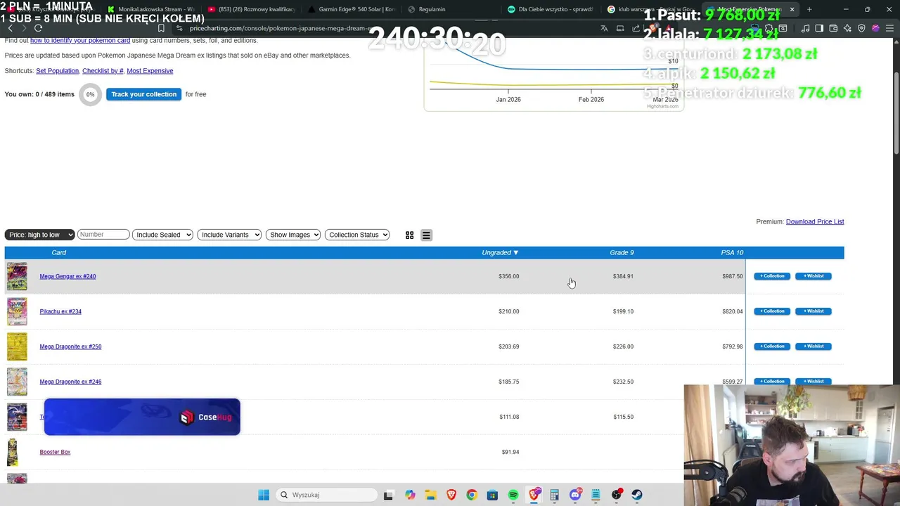
Task: Switch to Rozmowy kwalifikacyjne YouTube tab
Action: (x=251, y=9)
